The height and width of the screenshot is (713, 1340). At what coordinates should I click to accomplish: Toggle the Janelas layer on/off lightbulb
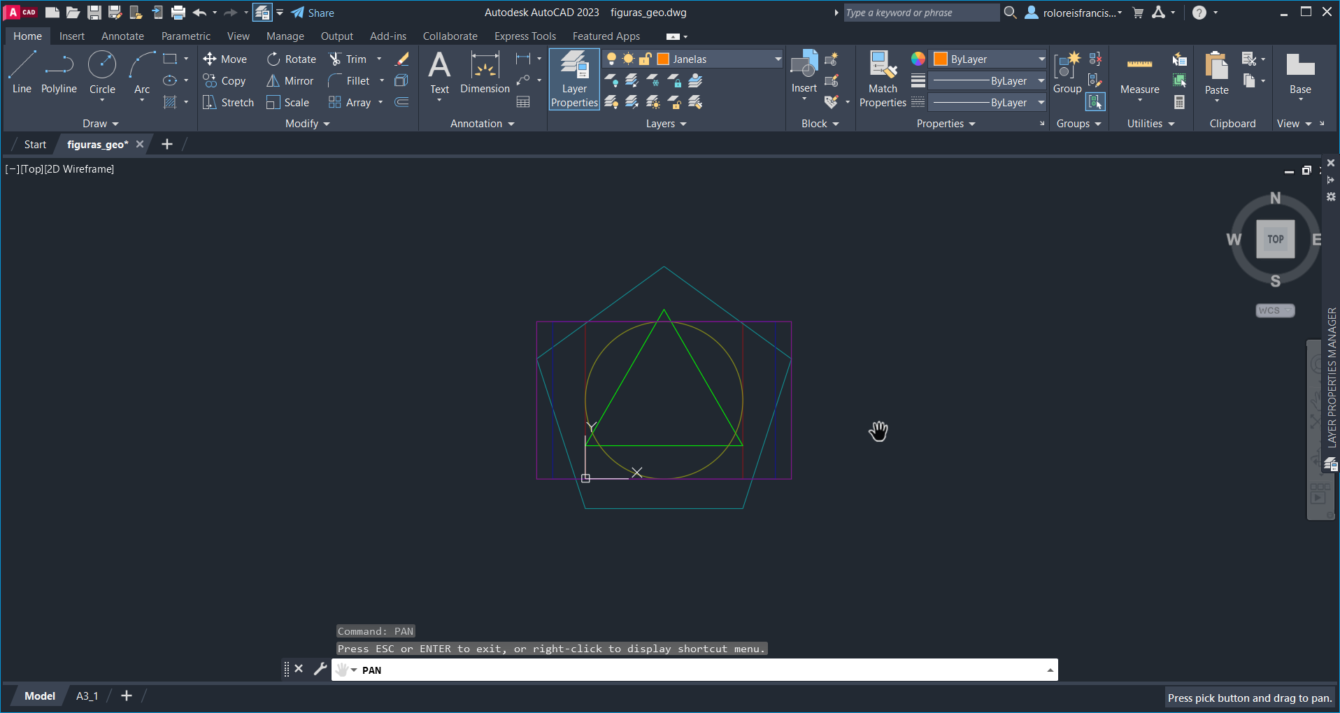(x=612, y=59)
